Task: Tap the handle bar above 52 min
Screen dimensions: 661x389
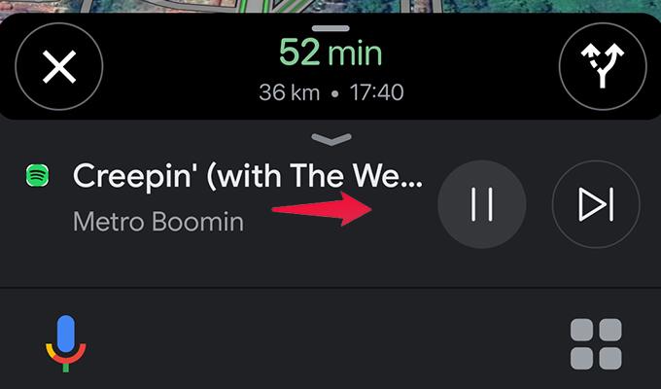Action: pyautogui.click(x=330, y=28)
